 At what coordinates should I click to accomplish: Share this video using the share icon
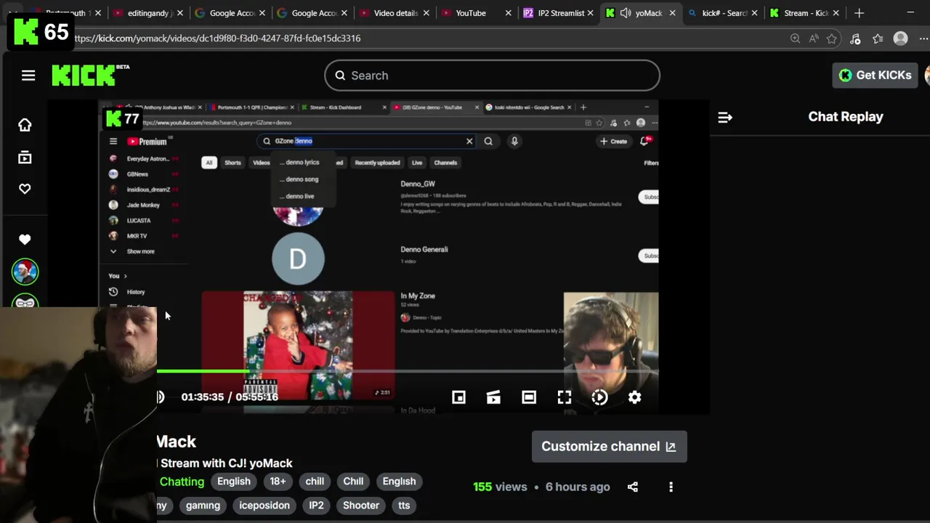click(x=633, y=487)
